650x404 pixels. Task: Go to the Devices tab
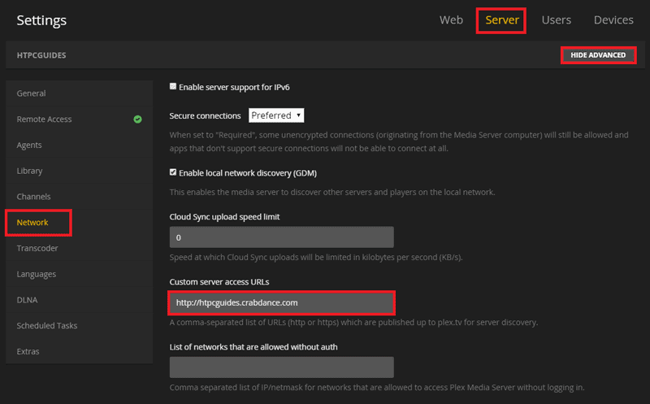click(x=613, y=20)
